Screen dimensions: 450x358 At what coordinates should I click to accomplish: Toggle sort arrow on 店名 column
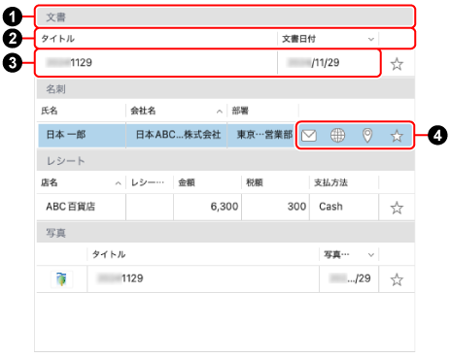pos(119,183)
